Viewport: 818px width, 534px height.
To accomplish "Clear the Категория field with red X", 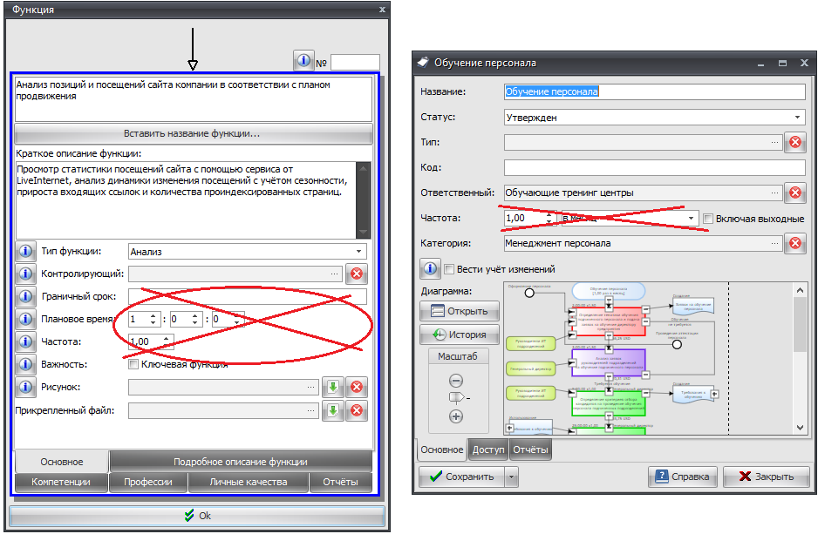I will pos(794,244).
